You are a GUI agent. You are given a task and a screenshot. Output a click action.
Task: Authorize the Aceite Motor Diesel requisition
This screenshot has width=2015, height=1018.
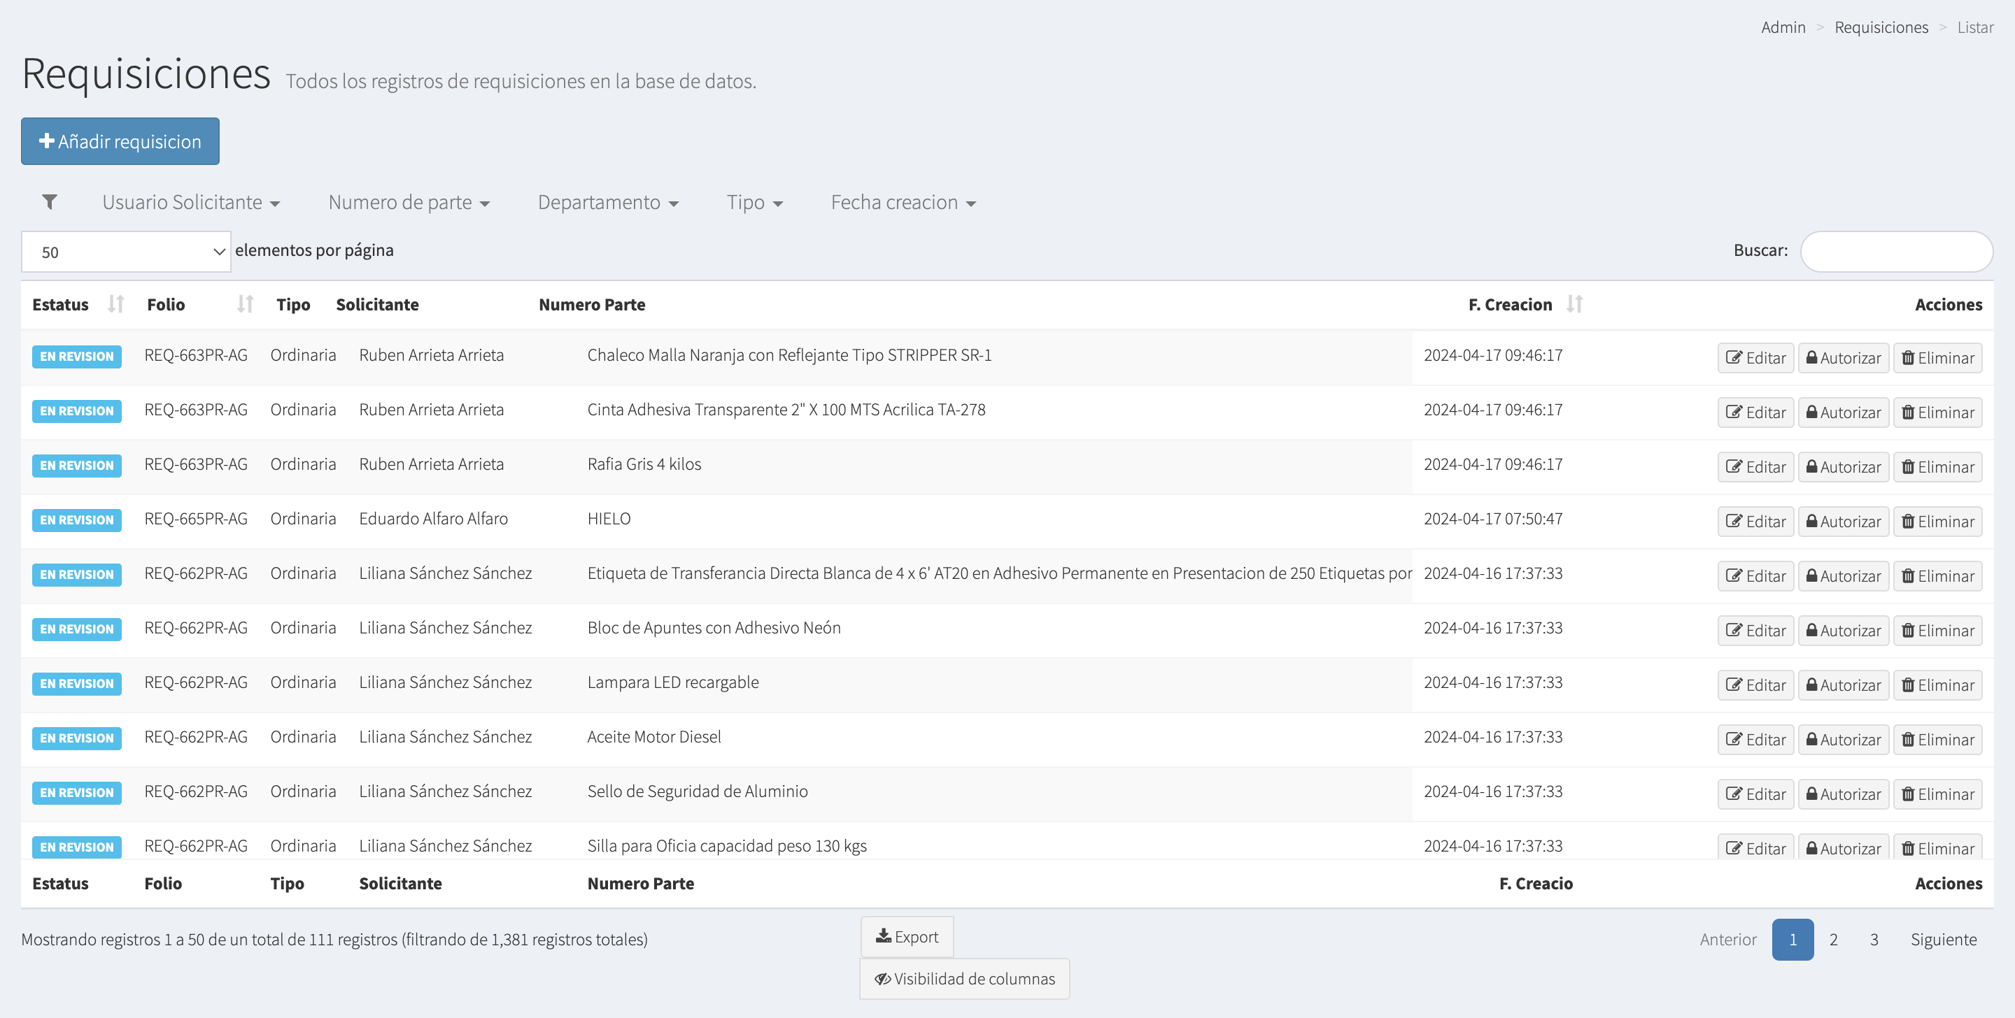(x=1843, y=740)
